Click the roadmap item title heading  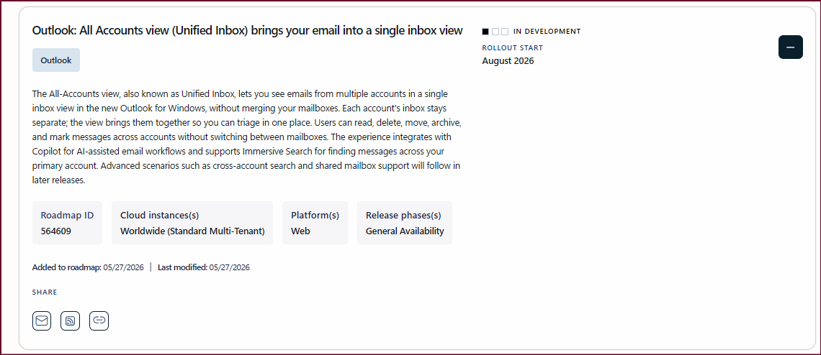tap(247, 30)
